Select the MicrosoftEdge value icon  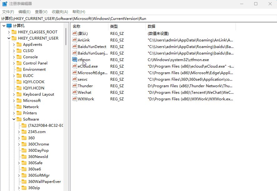(x=75, y=72)
